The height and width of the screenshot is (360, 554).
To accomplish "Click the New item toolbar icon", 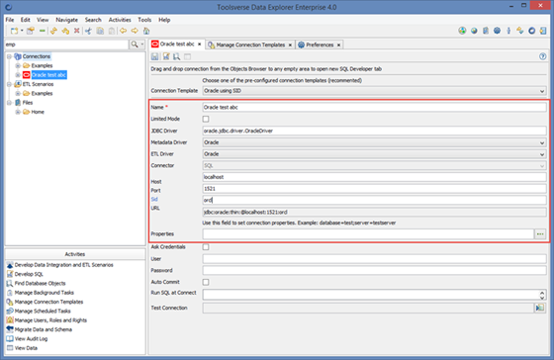I will click(x=14, y=31).
